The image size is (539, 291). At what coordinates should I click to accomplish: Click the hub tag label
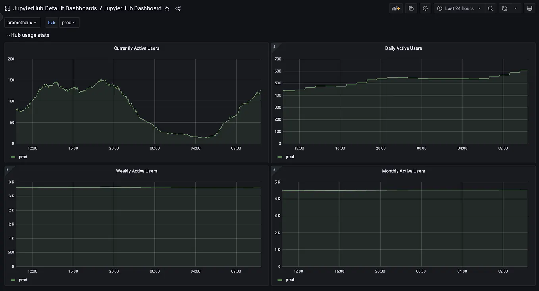coord(51,22)
